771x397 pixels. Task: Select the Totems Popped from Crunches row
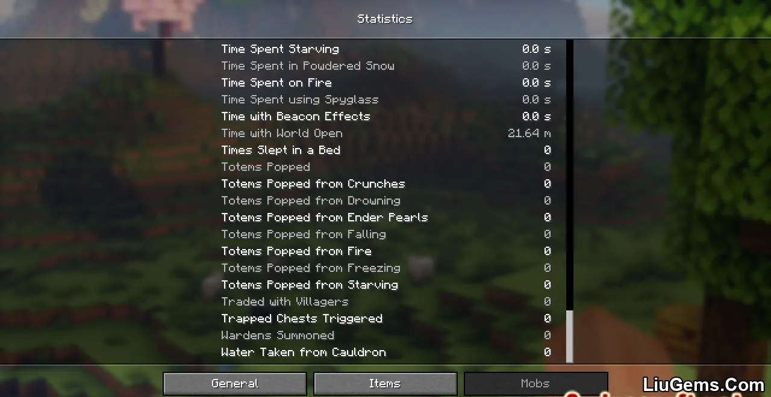[x=385, y=183]
